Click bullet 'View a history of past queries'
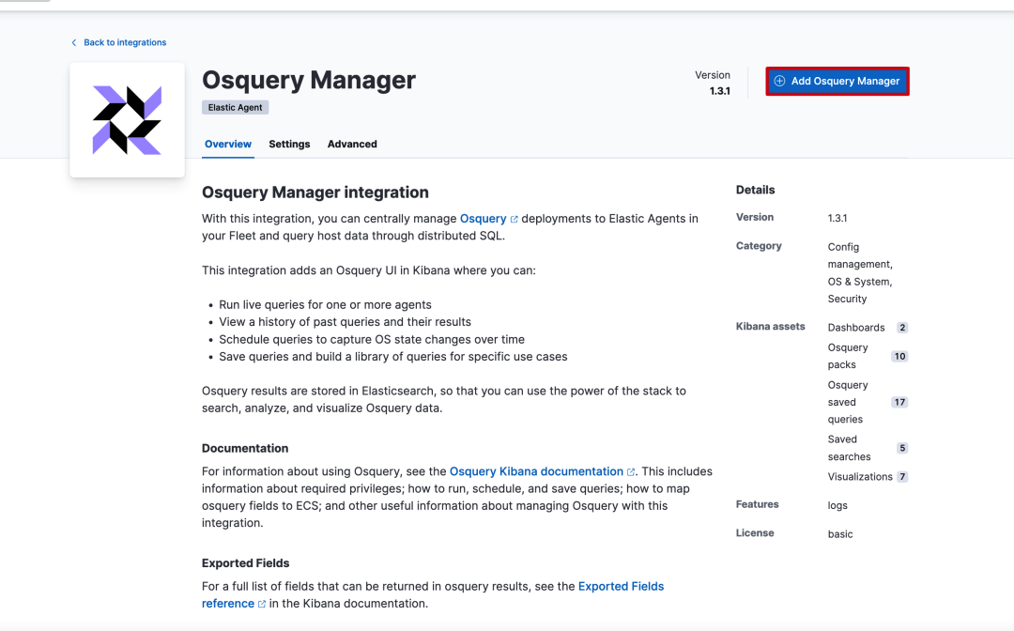The height and width of the screenshot is (631, 1014). coord(346,322)
